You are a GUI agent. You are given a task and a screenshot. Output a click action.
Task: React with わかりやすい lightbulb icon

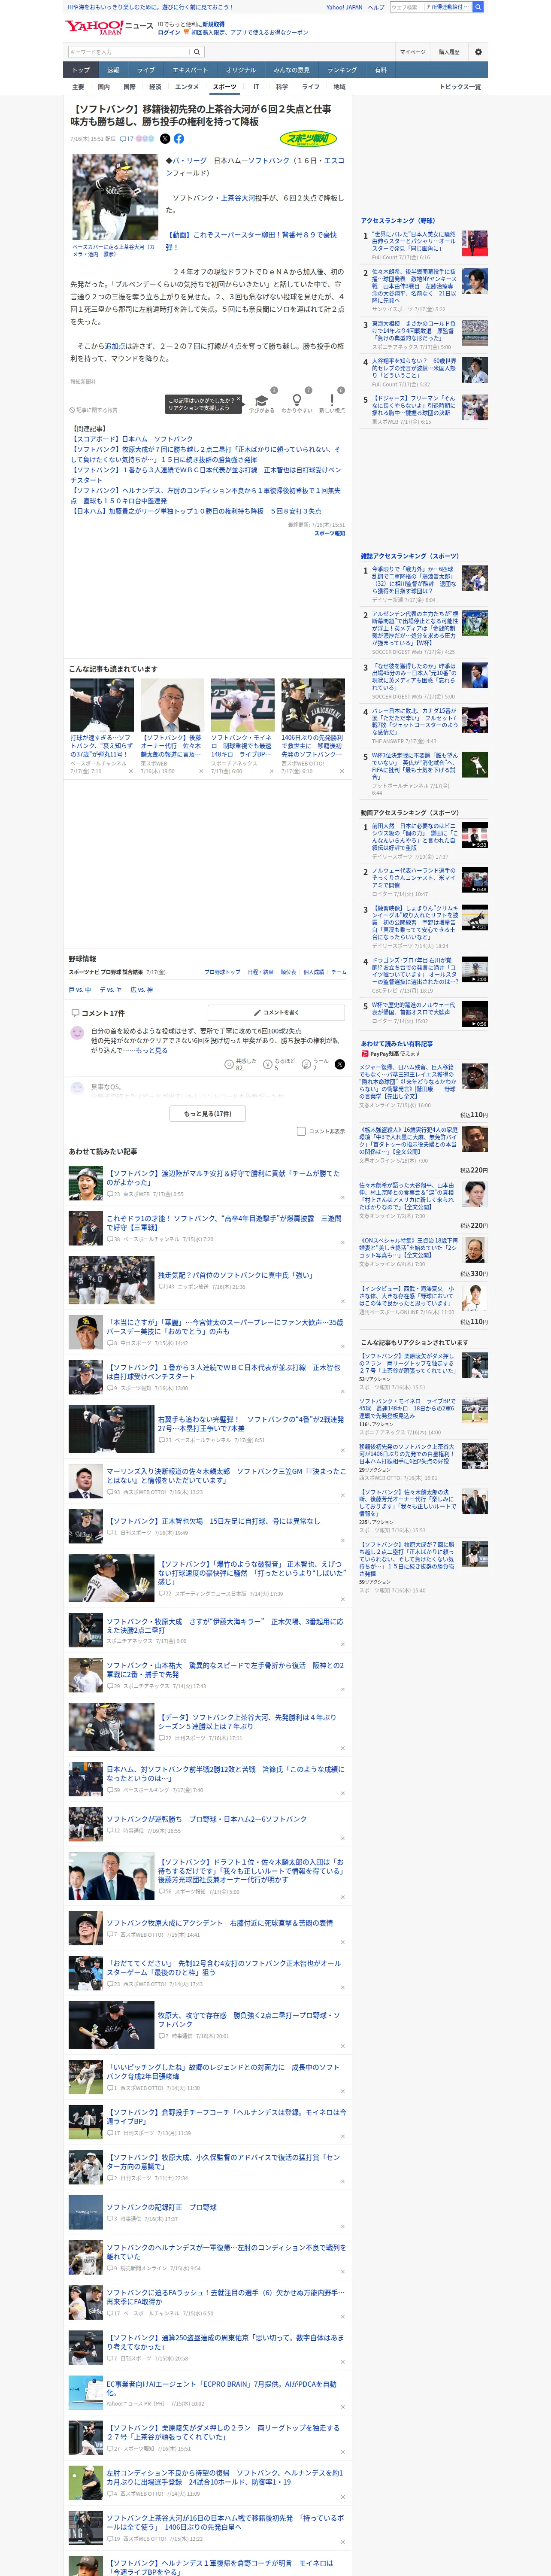coord(296,401)
